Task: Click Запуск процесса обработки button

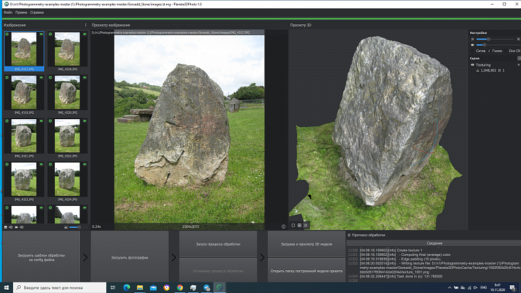Action: 218,244
